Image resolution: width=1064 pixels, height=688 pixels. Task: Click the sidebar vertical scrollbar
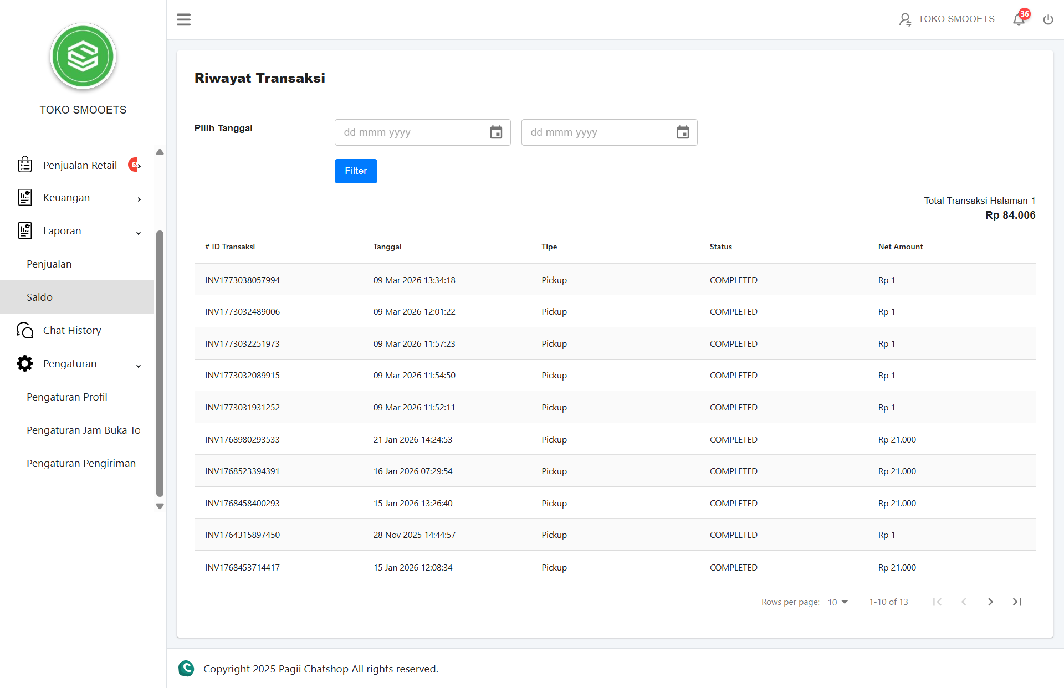click(160, 363)
